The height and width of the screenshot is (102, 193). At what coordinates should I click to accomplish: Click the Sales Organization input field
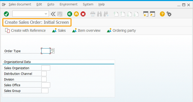tap(46, 68)
